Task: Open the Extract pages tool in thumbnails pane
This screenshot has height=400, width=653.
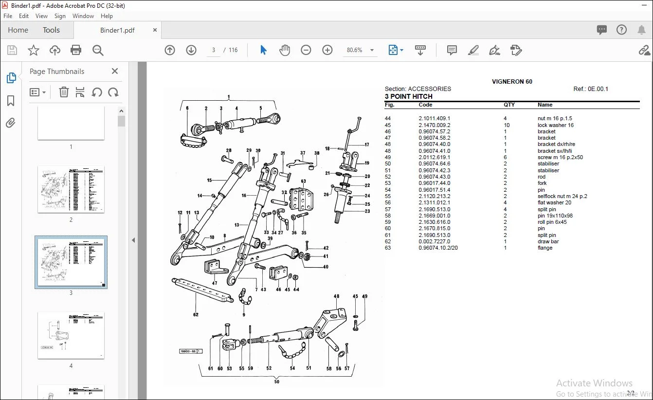Action: pos(81,92)
